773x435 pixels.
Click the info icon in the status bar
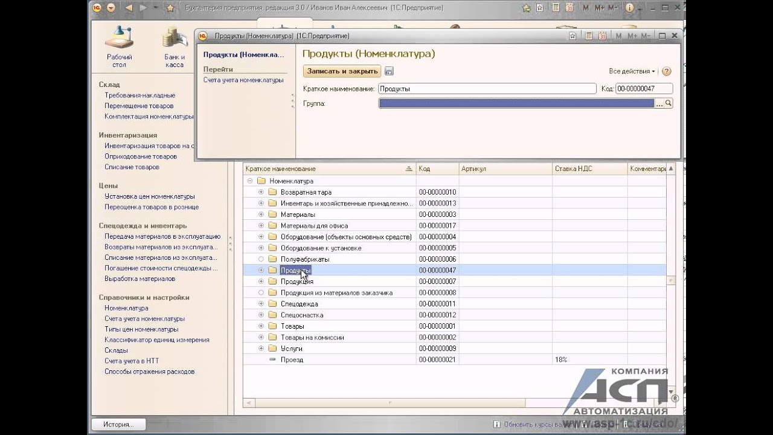[496, 425]
